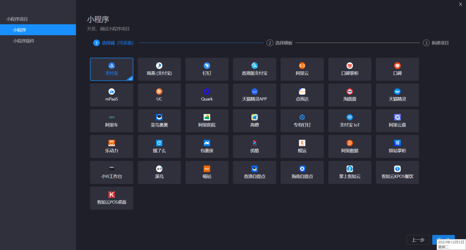Select the 饿了么 platform card

159,147
